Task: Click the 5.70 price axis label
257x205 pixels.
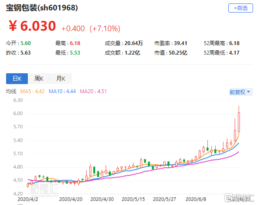Action: [18, 127]
